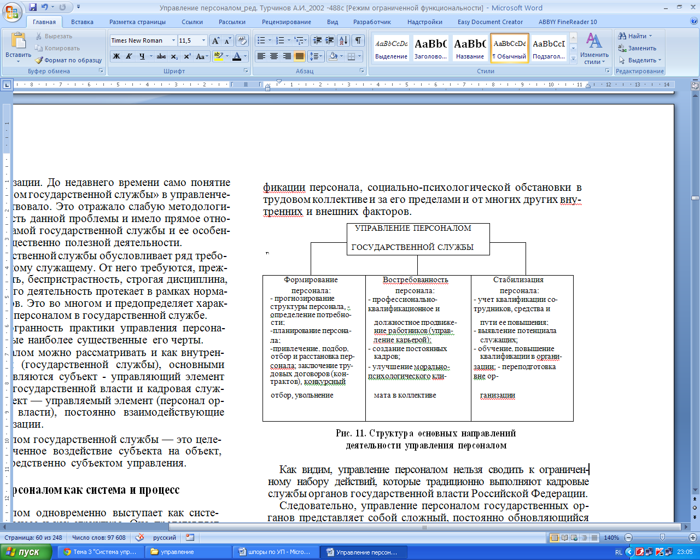Open Ссылки tab

tap(192, 22)
